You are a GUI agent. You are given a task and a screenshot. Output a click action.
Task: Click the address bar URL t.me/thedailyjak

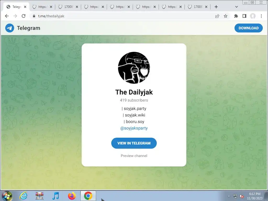click(51, 16)
